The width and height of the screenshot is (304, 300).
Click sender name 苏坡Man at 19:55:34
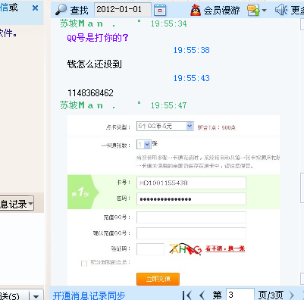tap(88, 23)
